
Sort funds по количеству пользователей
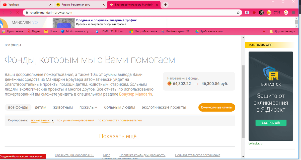pyautogui.click(x=120, y=120)
